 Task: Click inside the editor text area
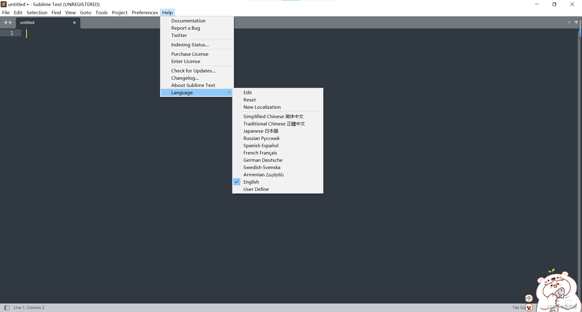click(299, 166)
